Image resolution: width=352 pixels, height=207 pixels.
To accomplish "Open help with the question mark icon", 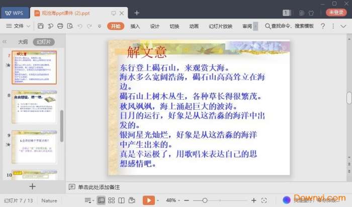I will coord(323,26).
